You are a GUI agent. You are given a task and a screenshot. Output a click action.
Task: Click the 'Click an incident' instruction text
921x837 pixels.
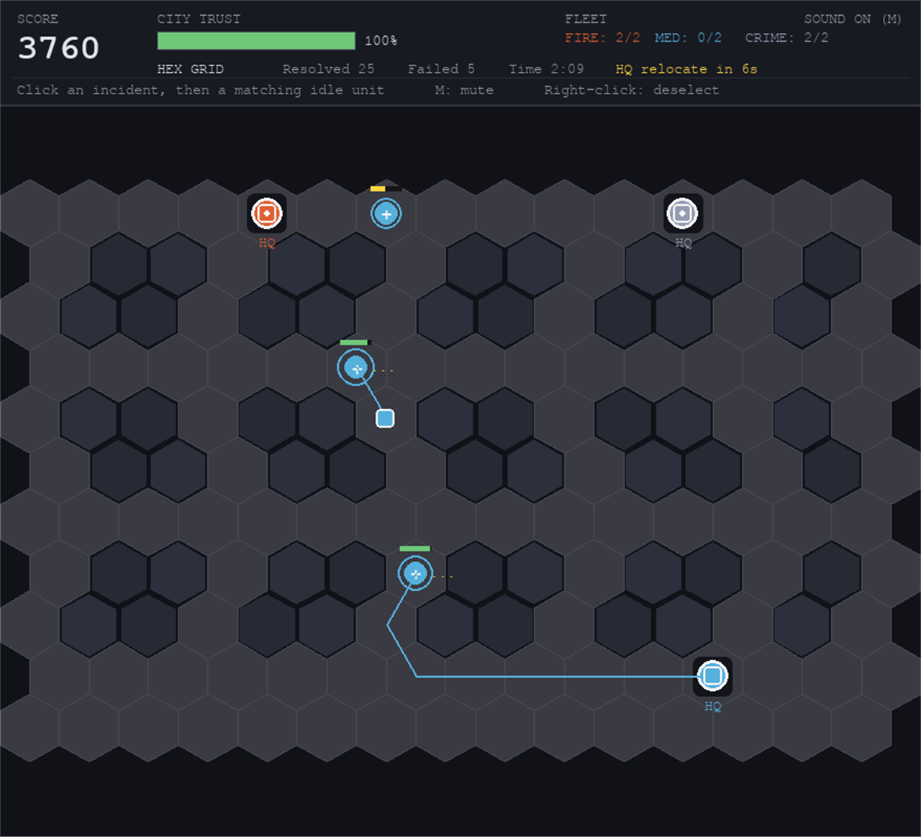(x=201, y=90)
